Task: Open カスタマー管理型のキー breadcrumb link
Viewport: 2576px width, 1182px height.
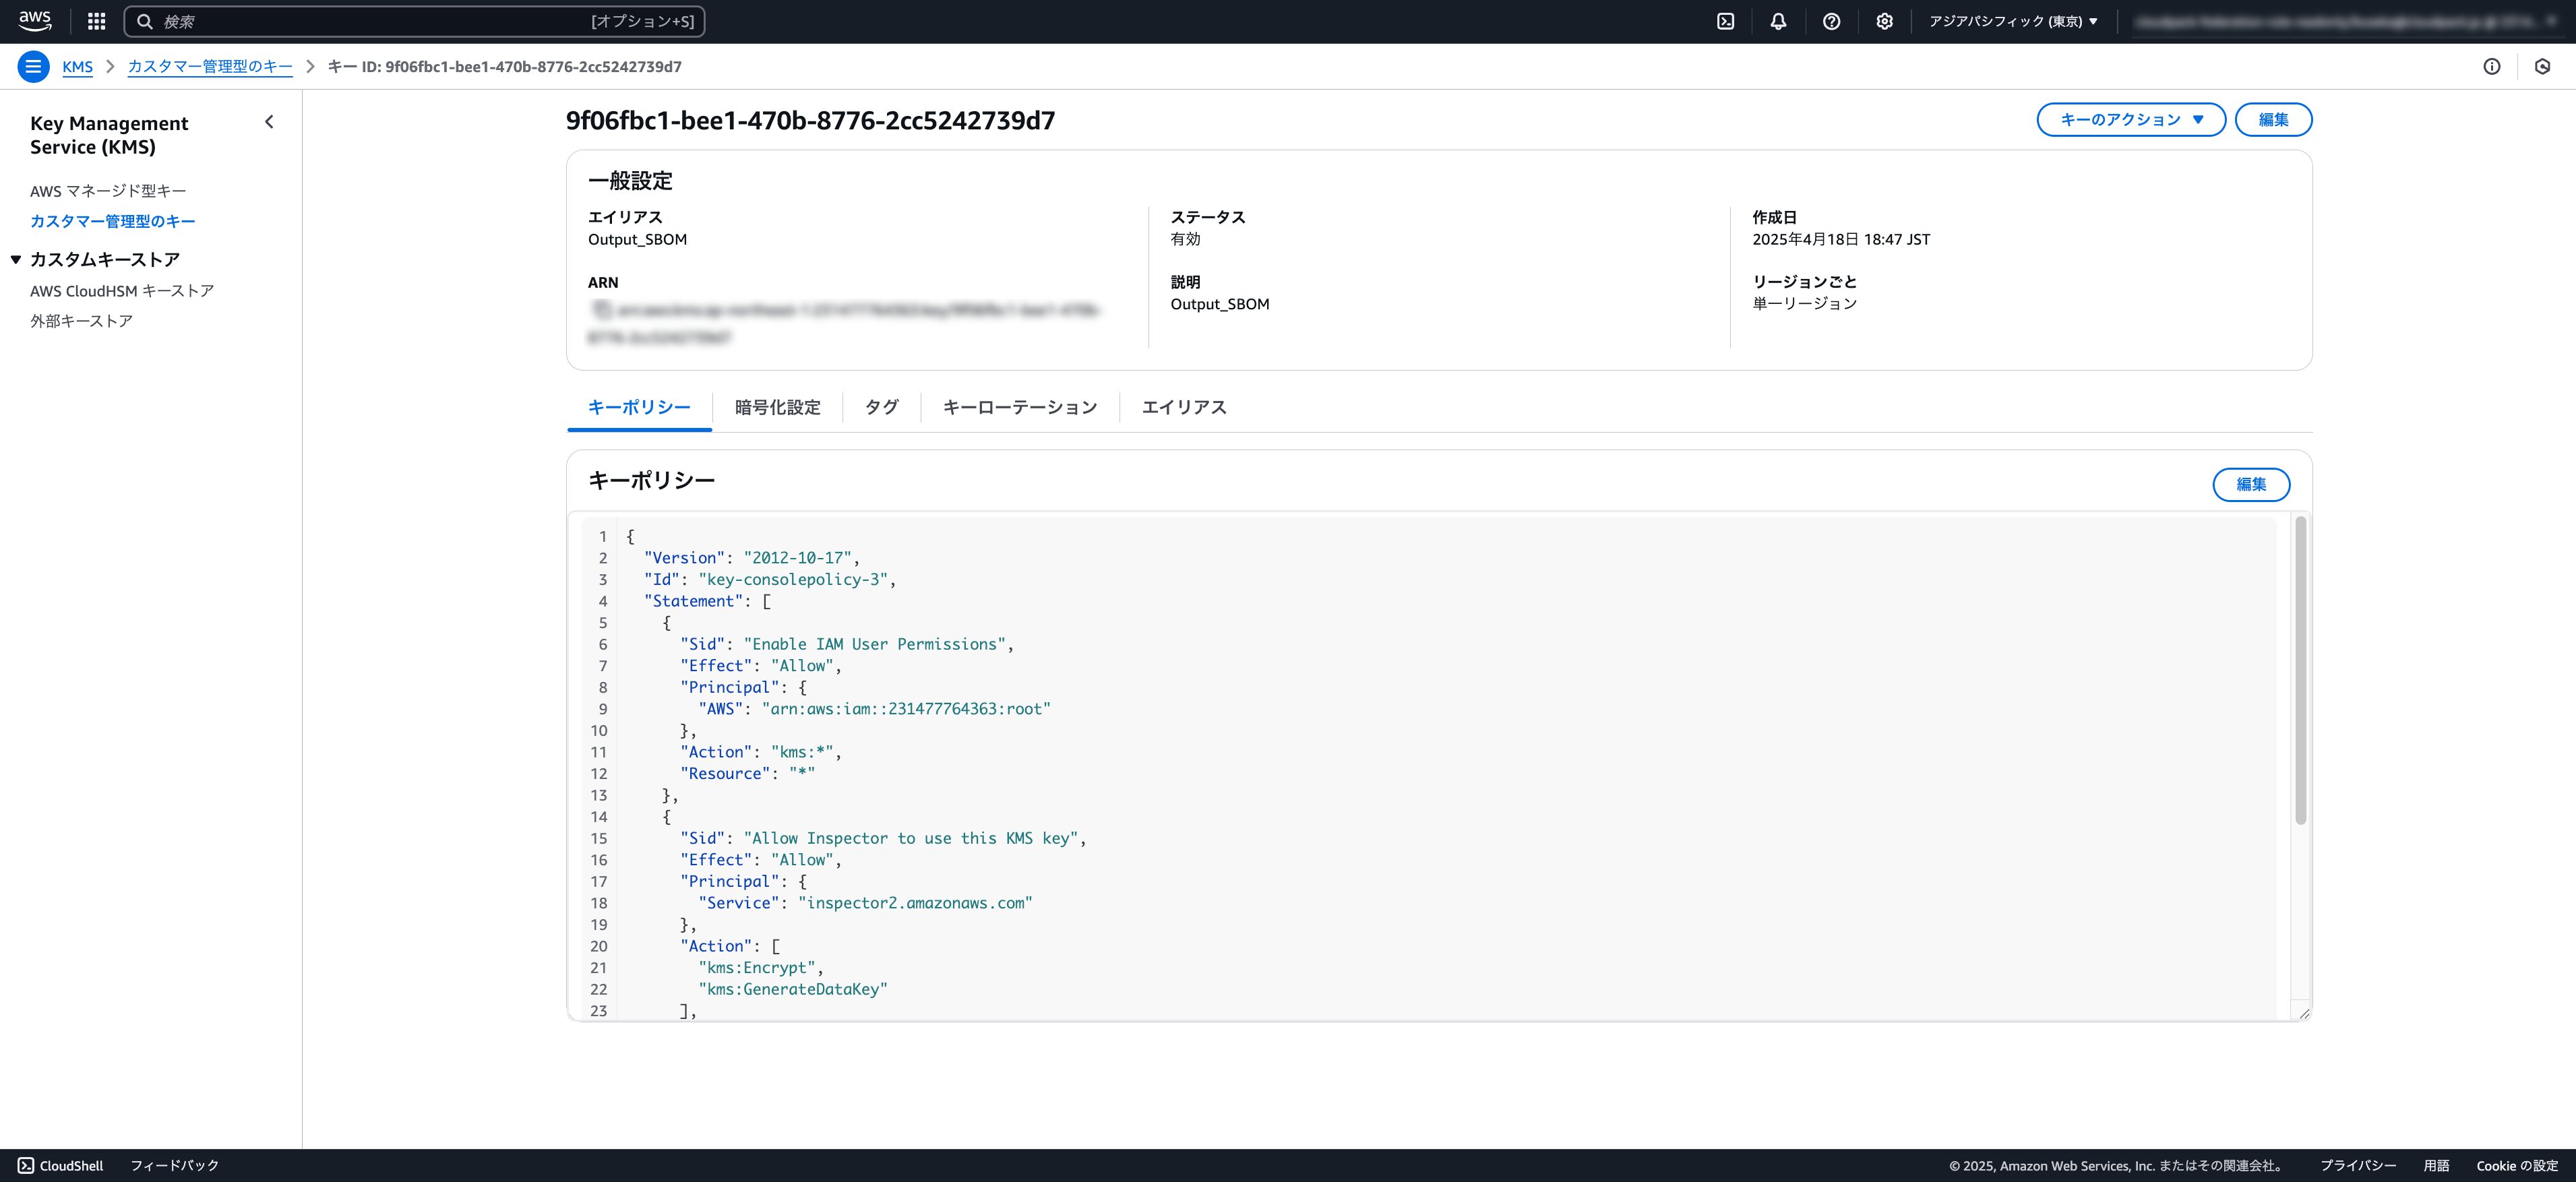Action: coord(209,66)
